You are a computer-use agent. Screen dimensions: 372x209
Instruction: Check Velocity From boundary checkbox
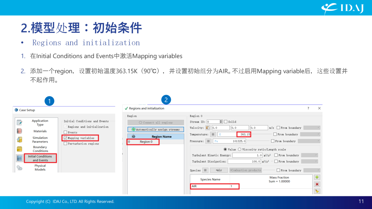click(278, 128)
